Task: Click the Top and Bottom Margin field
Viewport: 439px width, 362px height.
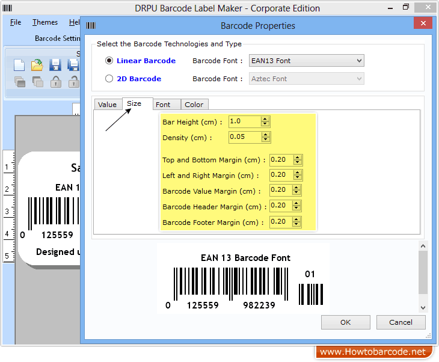Action: click(x=281, y=160)
